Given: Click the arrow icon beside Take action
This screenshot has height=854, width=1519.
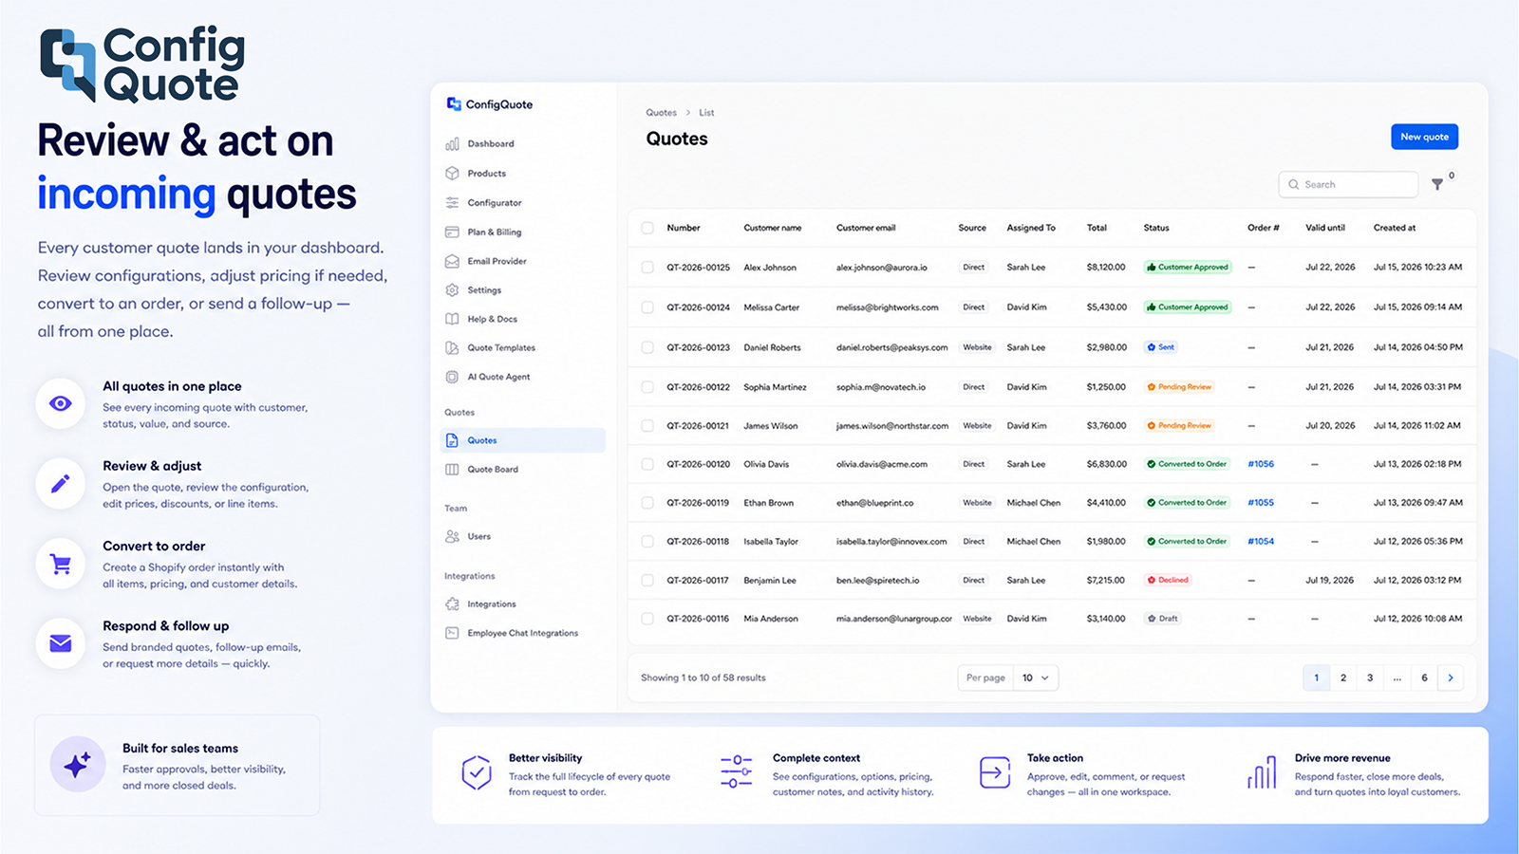Looking at the screenshot, I should coord(995,773).
